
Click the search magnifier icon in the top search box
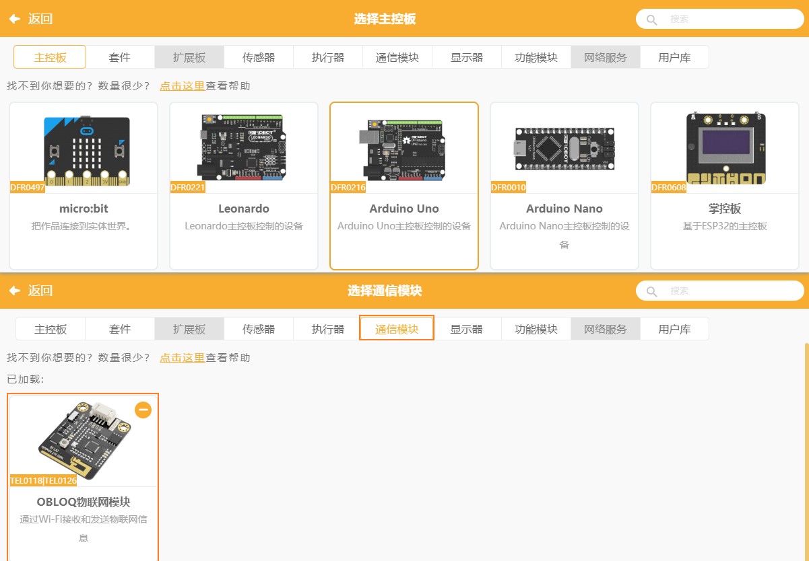click(x=651, y=20)
